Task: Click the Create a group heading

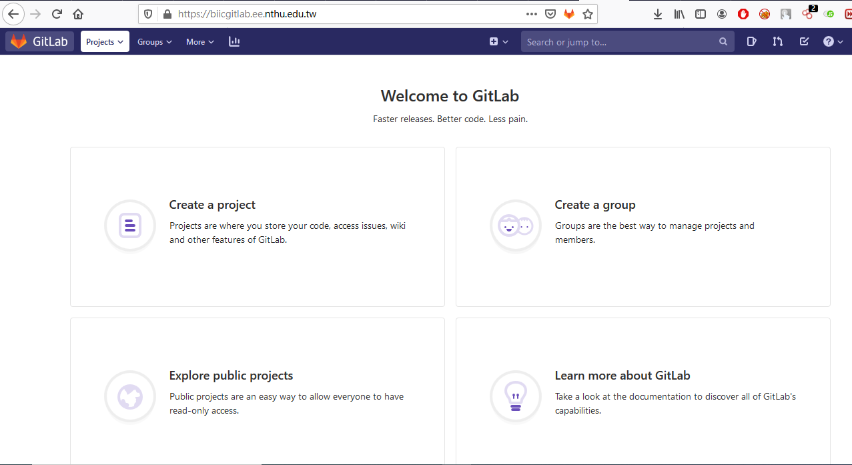Action: 595,205
